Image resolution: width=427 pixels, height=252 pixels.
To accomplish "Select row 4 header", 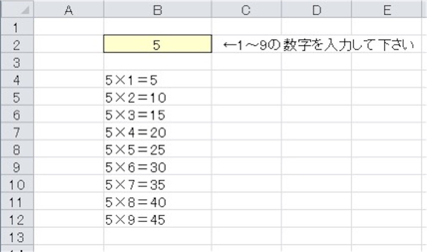I will click(17, 79).
